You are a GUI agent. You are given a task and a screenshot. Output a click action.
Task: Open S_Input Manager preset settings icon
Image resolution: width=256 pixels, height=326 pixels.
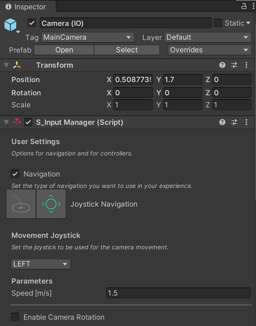pyautogui.click(x=234, y=122)
